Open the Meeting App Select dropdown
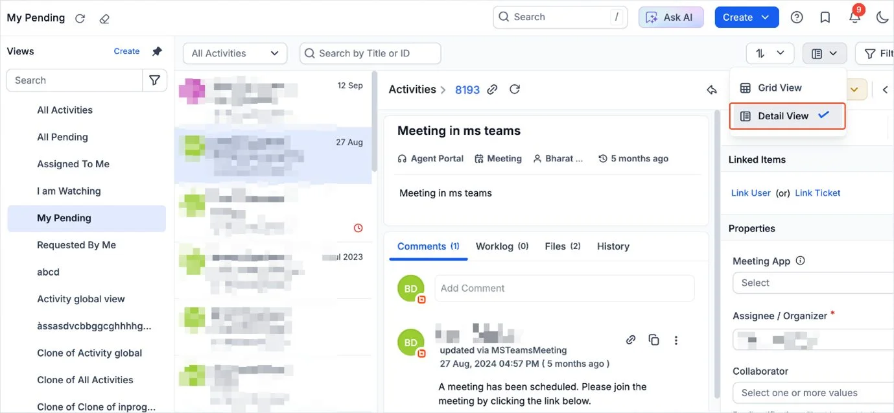This screenshot has width=894, height=413. tap(813, 283)
